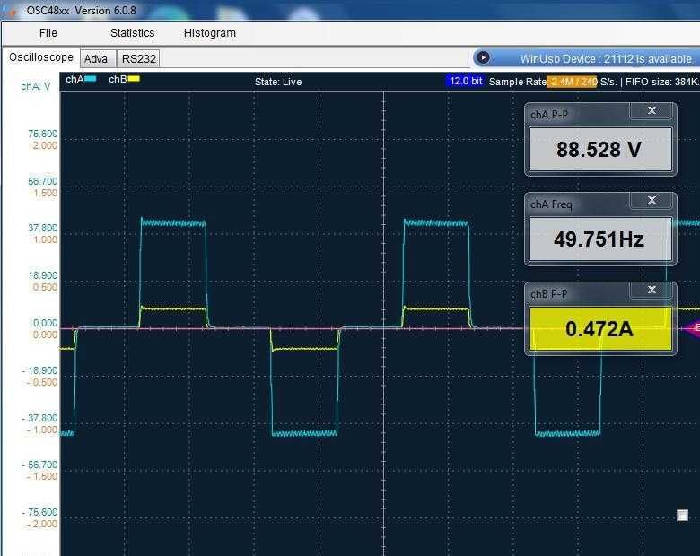Click the magenta trigger level marker
Screen dimensions: 700x556
point(695,328)
